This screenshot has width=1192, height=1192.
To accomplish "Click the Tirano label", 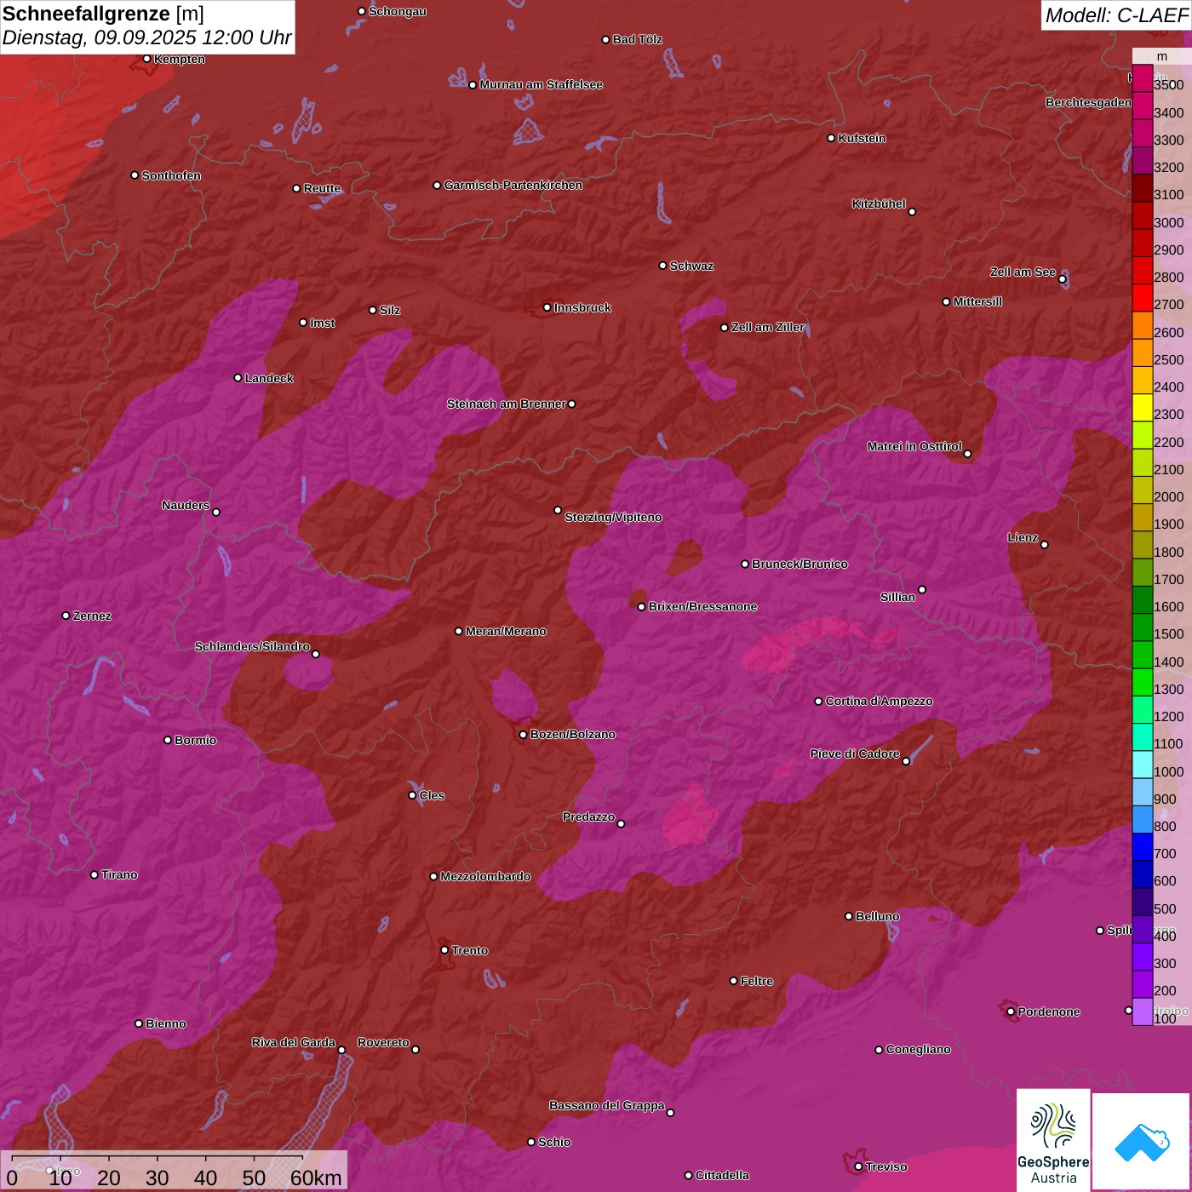I will tap(119, 874).
